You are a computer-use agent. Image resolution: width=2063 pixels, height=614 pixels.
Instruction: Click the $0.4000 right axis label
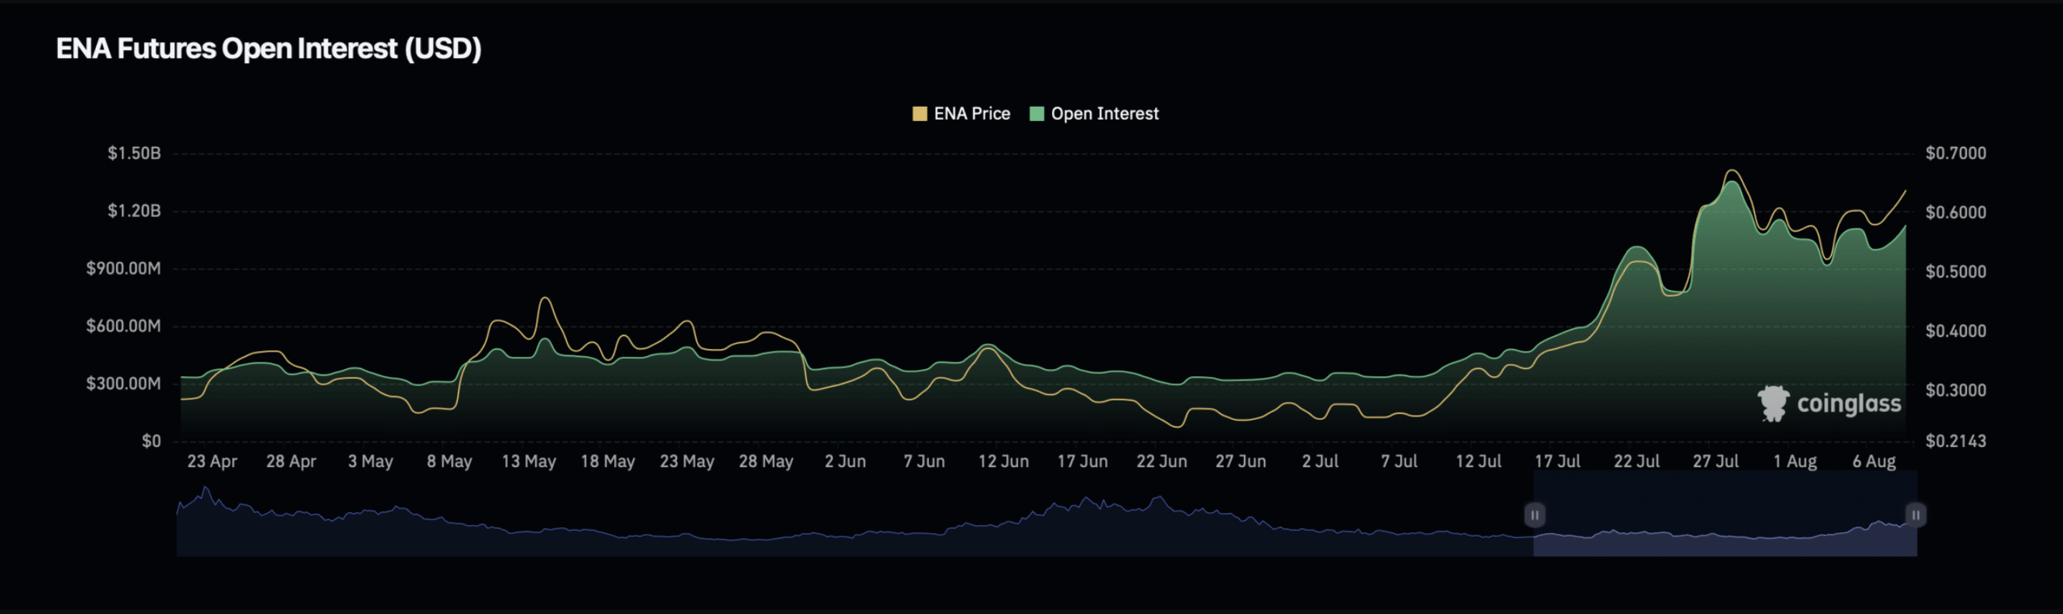[x=1956, y=330]
